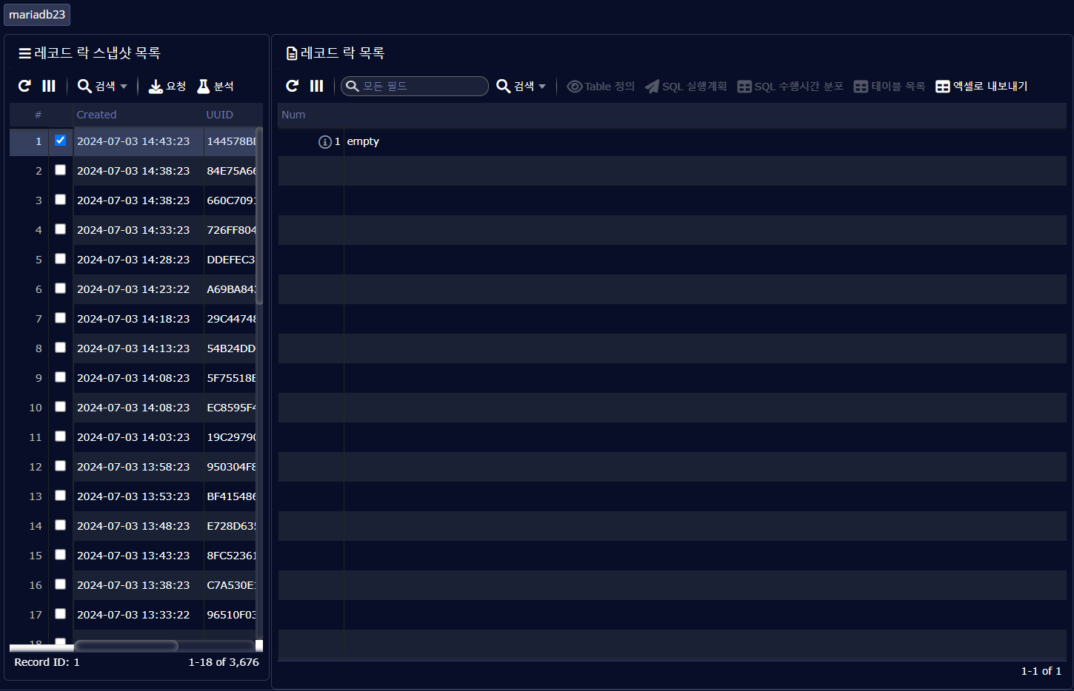The image size is (1074, 691).
Task: Check the row 2 snapshot checkbox
Action: pyautogui.click(x=61, y=170)
